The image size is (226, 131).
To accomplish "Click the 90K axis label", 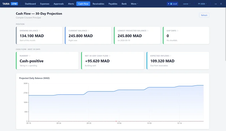I will (26, 112).
